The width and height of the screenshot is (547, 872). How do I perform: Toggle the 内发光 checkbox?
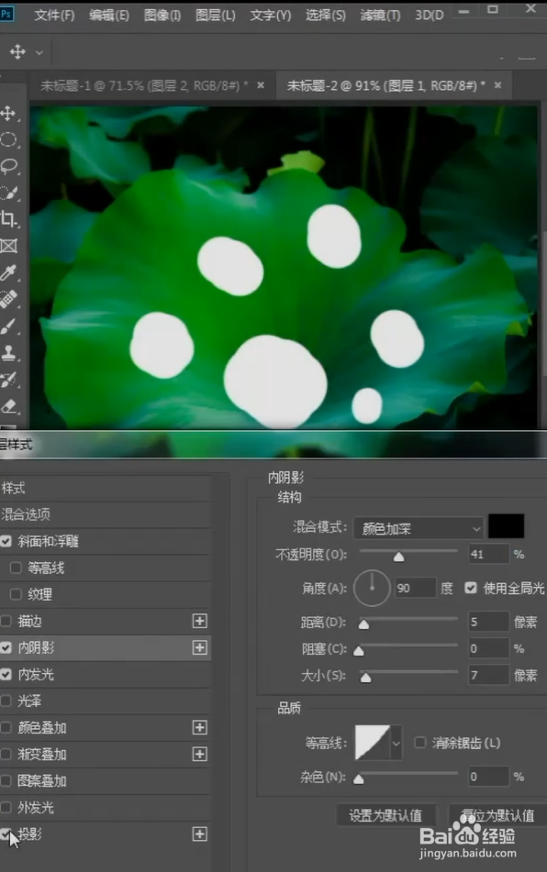(x=6, y=675)
